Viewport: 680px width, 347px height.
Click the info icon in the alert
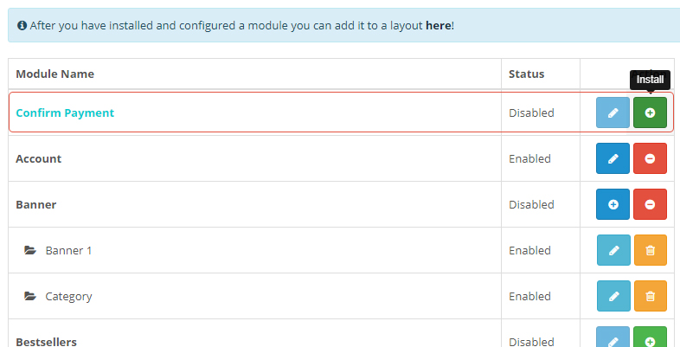[x=22, y=26]
